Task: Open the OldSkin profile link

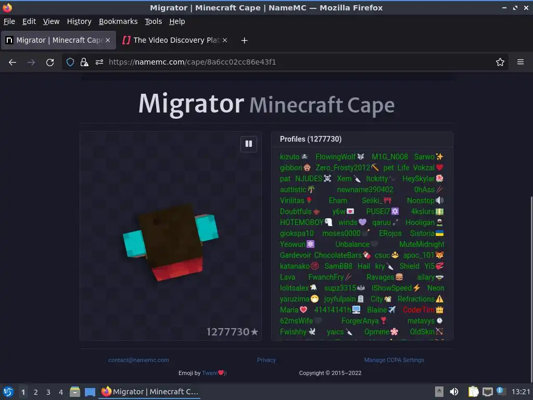Action: pos(422,332)
